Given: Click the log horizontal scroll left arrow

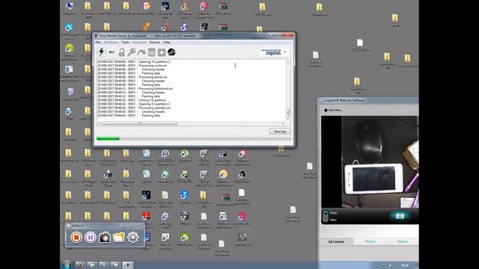Looking at the screenshot, I should 100,123.
